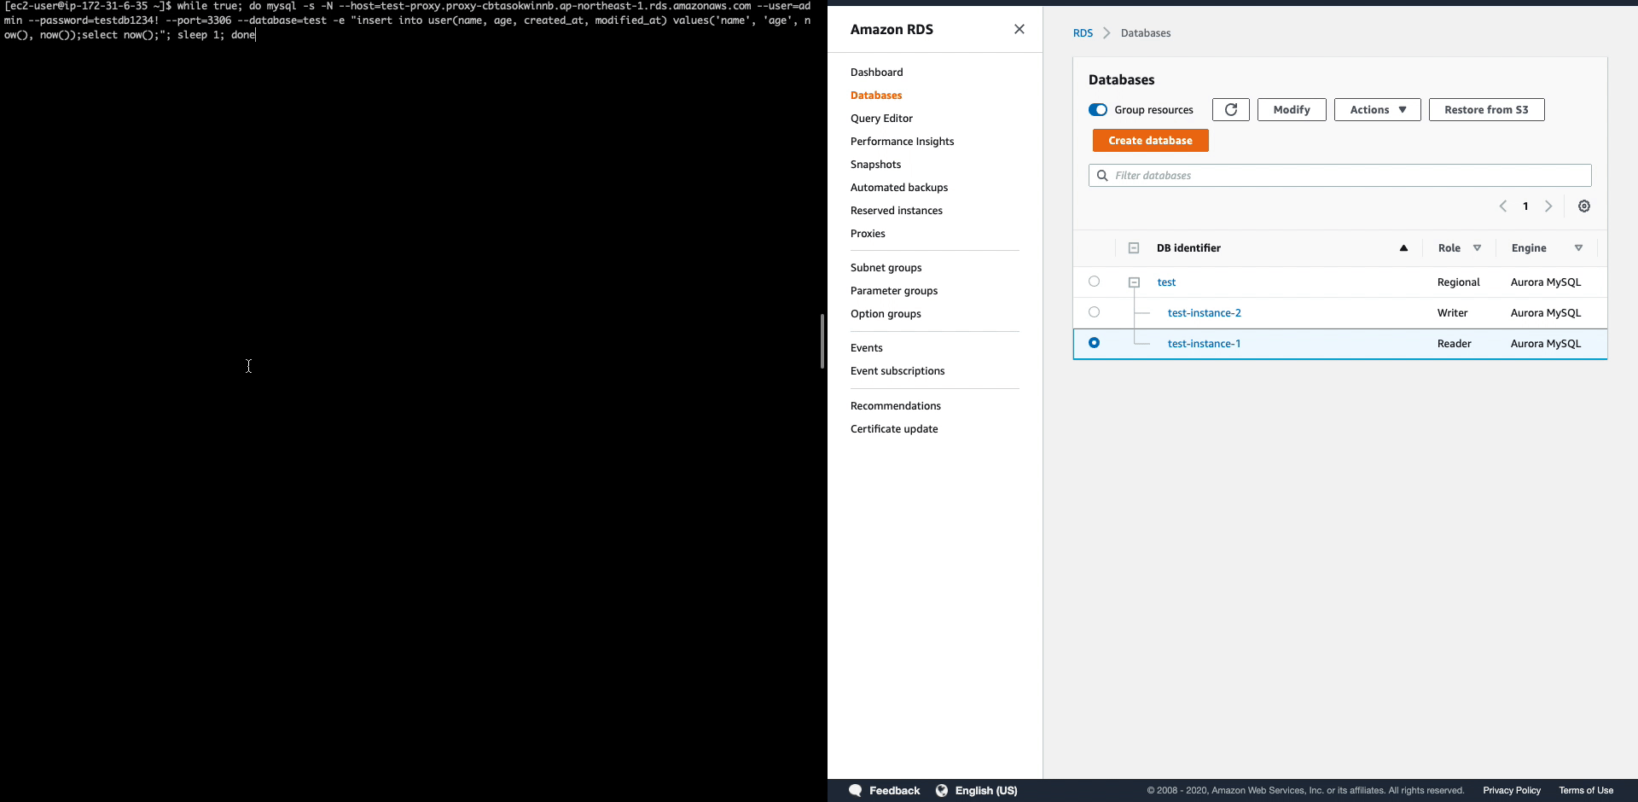Open Query Editor in sidebar
Screen dimensions: 1638x802
click(881, 118)
